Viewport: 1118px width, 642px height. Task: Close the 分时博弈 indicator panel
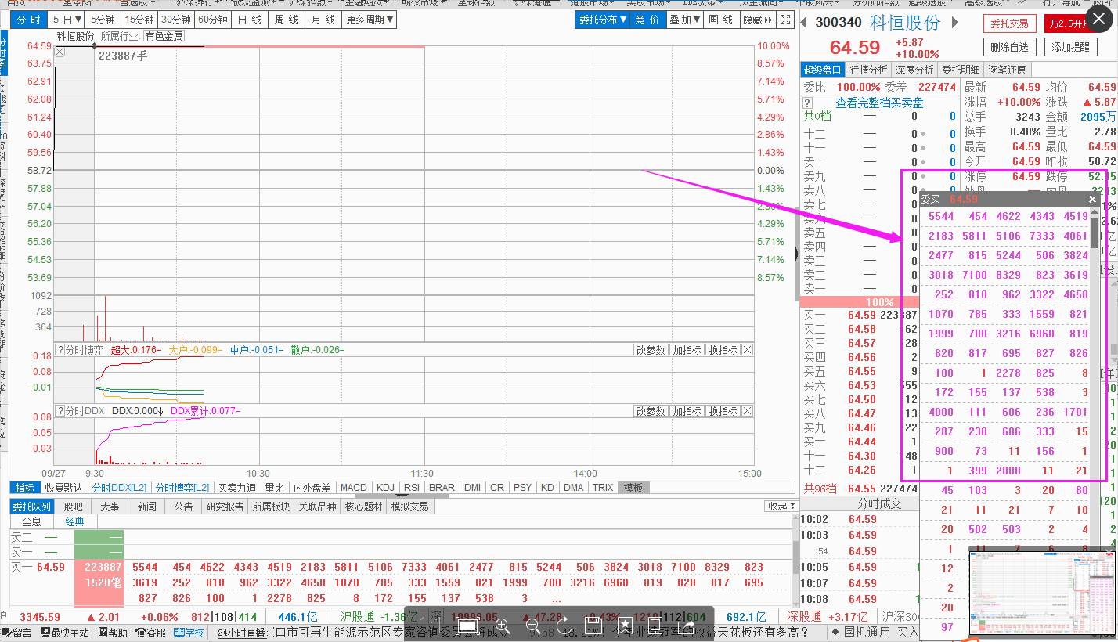(x=747, y=350)
